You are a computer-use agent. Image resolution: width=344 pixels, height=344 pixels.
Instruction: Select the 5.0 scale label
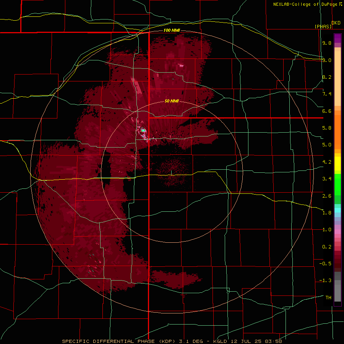[x=327, y=145]
